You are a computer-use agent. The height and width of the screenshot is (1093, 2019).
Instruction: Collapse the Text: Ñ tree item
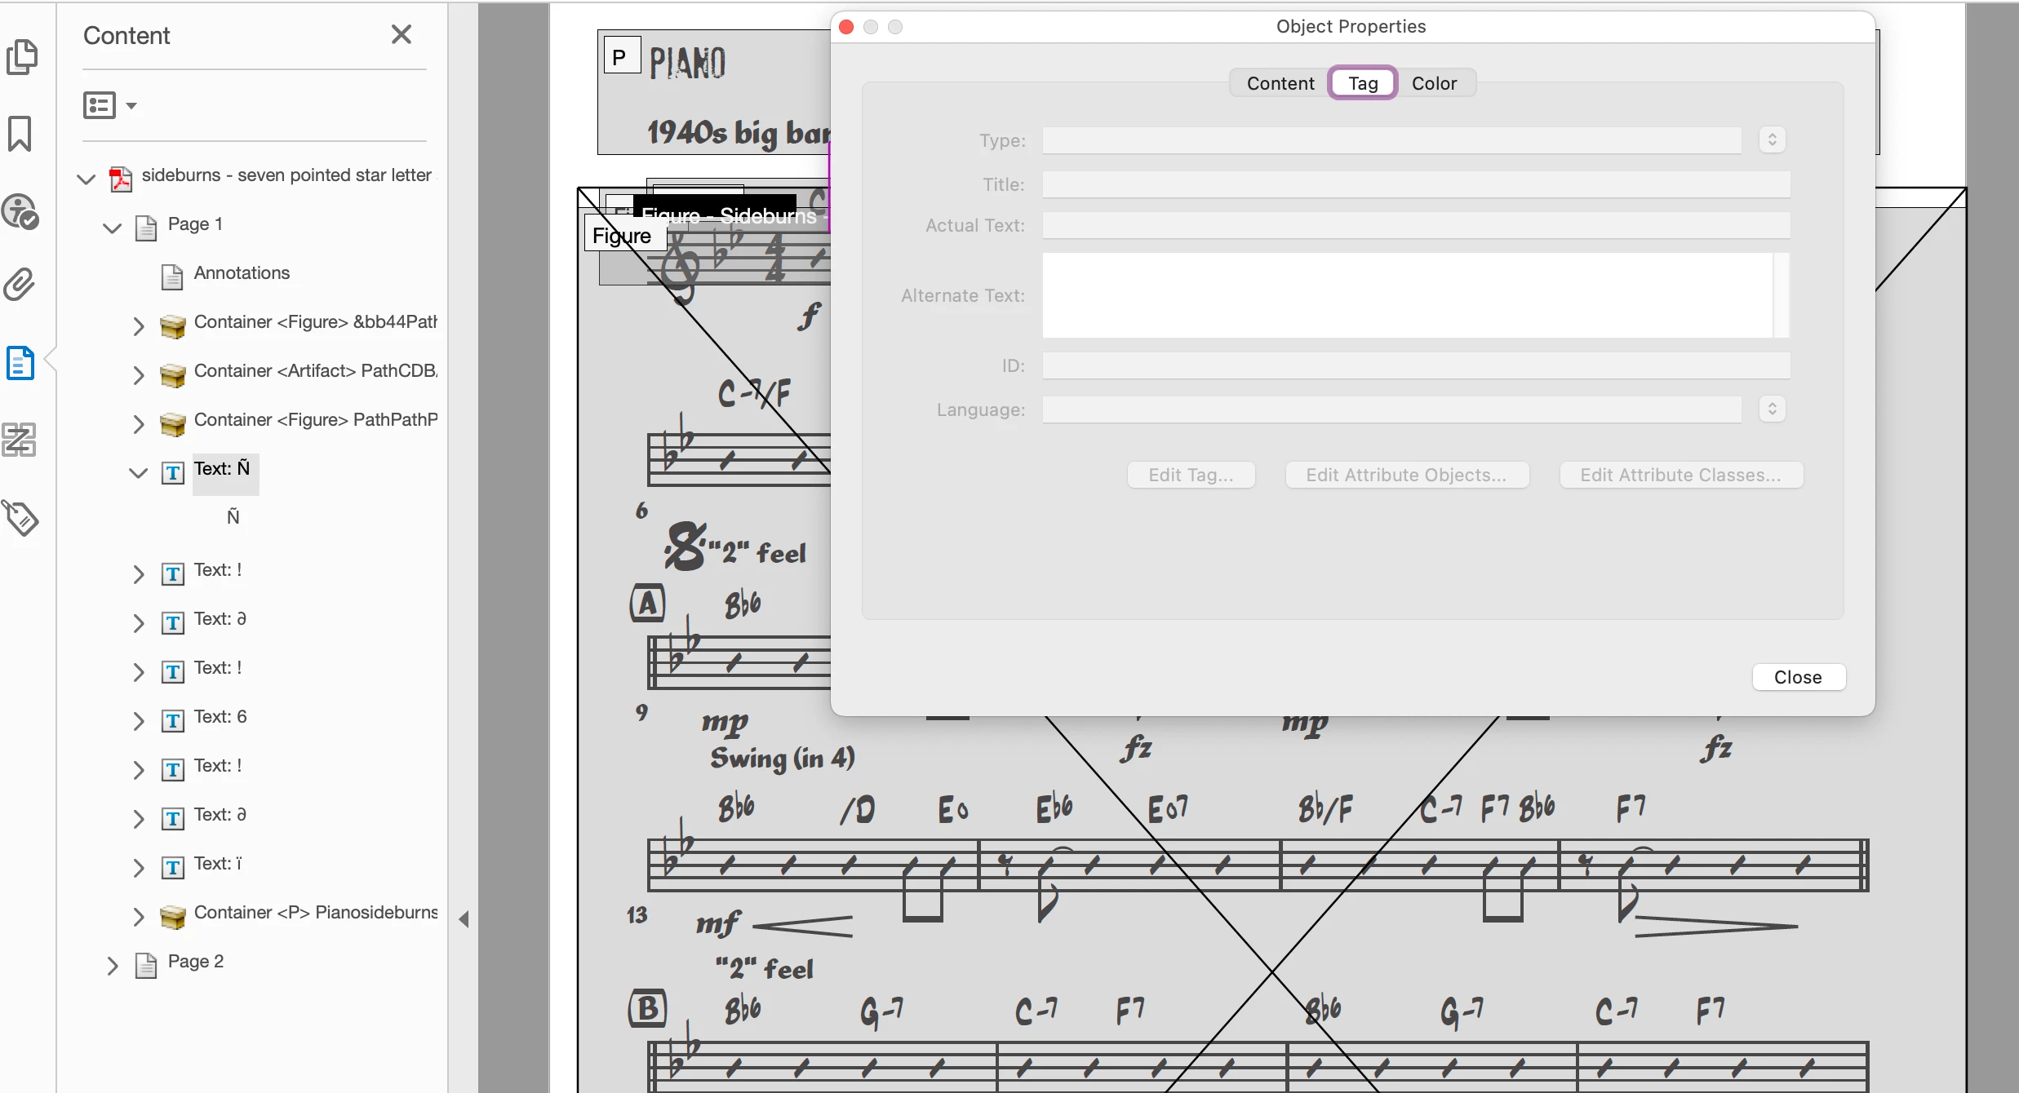coord(138,472)
